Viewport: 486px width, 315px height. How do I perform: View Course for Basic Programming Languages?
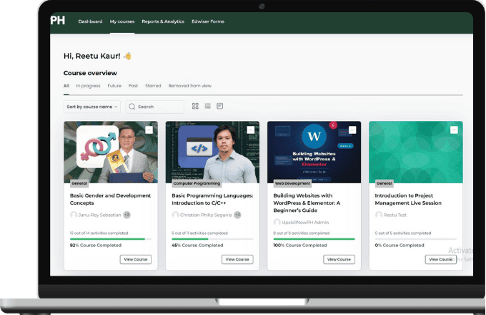pos(237,259)
